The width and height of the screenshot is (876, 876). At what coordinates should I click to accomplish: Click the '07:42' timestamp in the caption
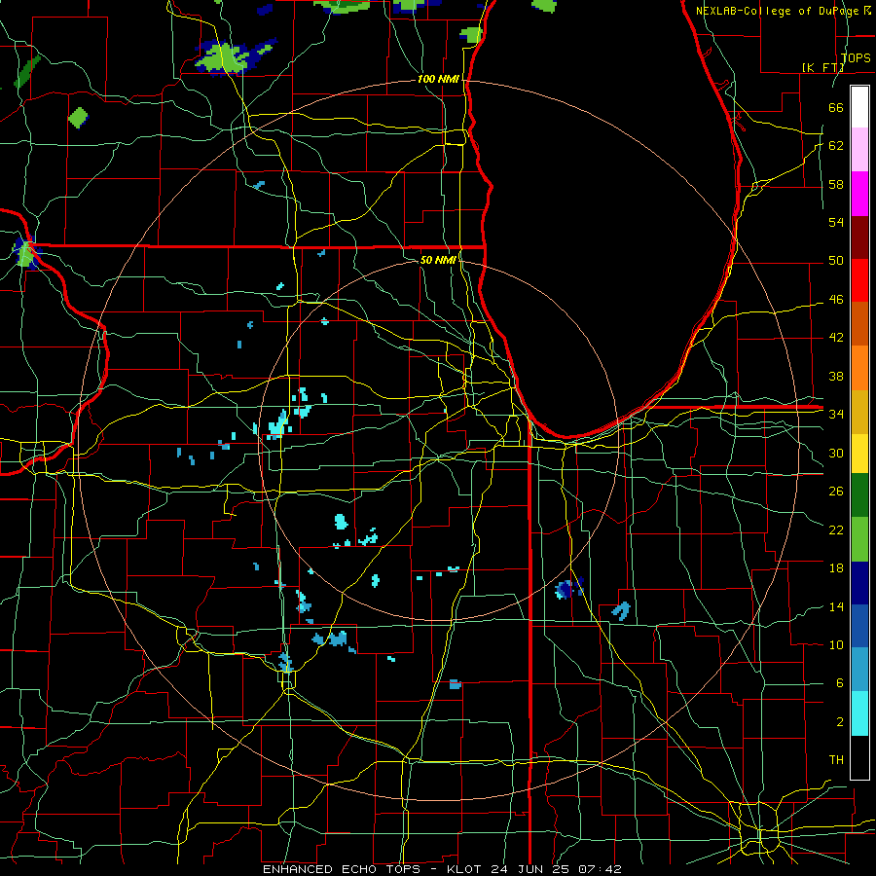(x=600, y=869)
